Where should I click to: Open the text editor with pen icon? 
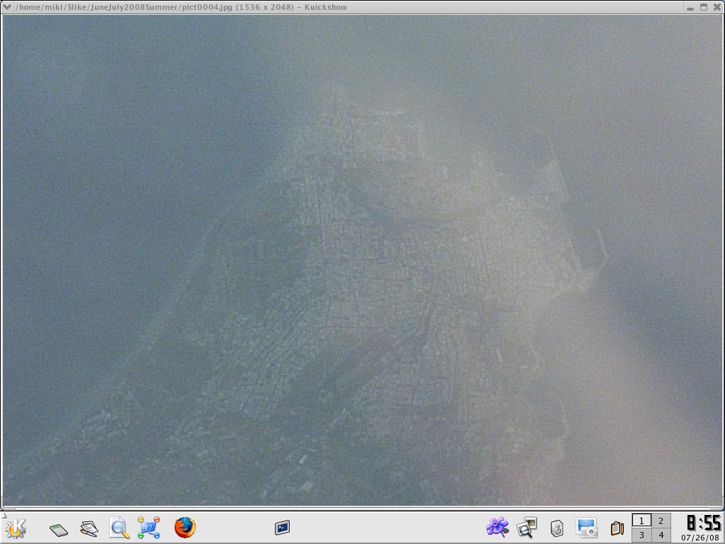(x=89, y=528)
